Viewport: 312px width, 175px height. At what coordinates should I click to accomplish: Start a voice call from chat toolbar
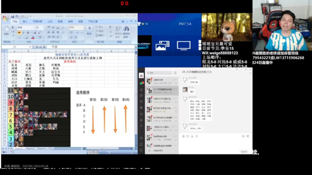click(248, 136)
